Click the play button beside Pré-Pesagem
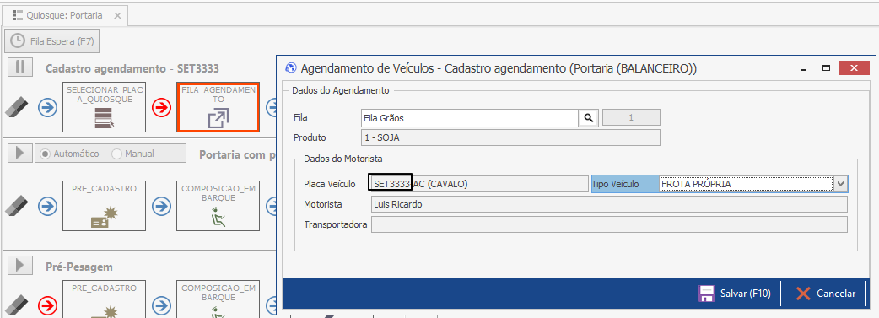Screen dimensions: 879x318 (20, 265)
